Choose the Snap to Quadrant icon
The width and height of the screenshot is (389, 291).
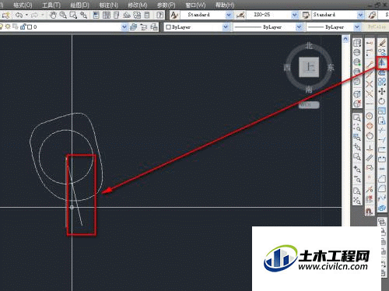click(x=370, y=126)
